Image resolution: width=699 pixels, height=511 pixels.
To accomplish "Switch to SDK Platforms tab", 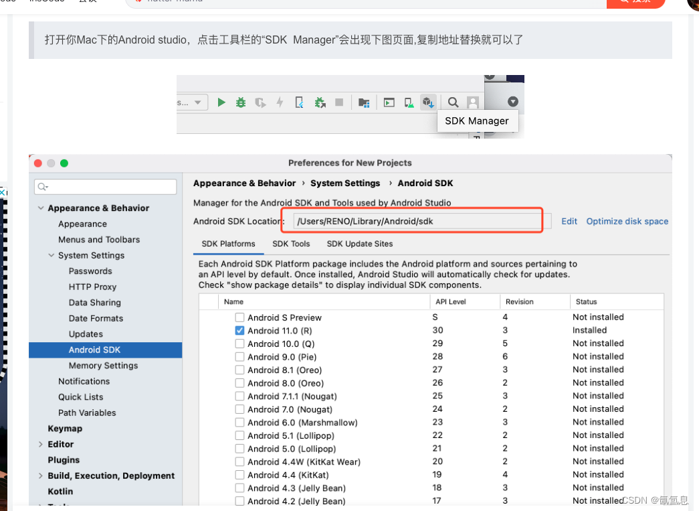I will coord(228,244).
